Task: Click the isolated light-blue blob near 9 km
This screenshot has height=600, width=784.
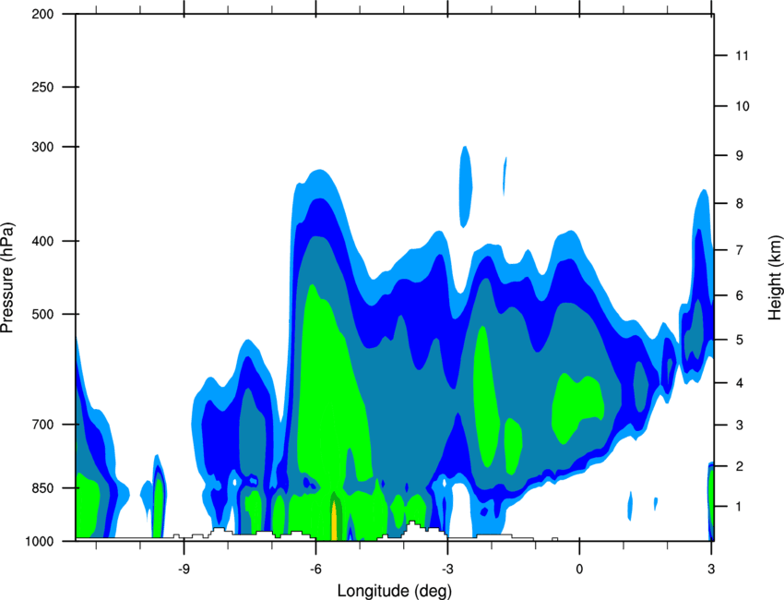Action: [x=466, y=186]
